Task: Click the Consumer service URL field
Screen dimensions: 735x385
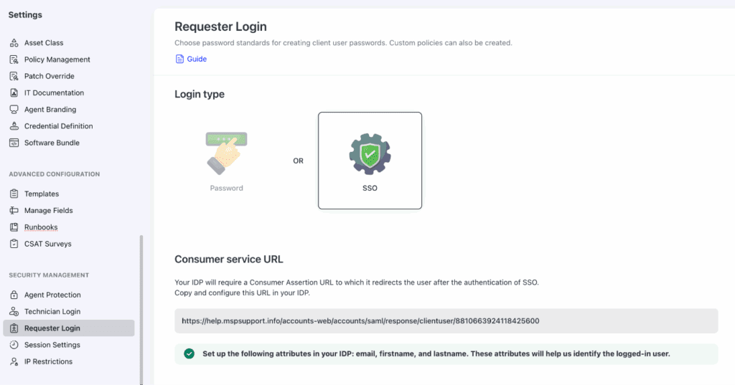Action: (x=446, y=320)
